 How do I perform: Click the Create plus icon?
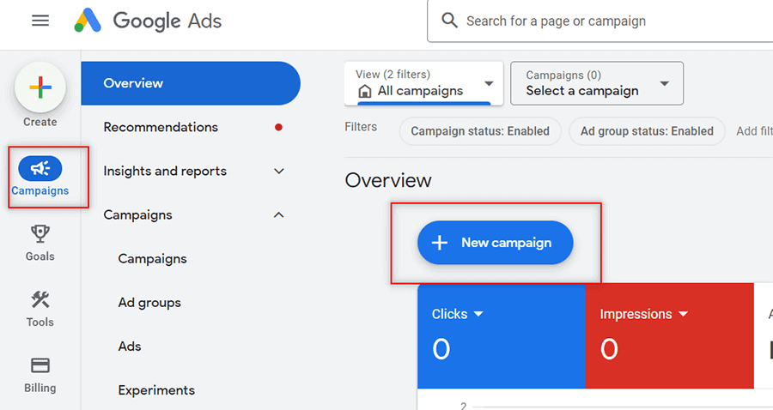tap(40, 88)
